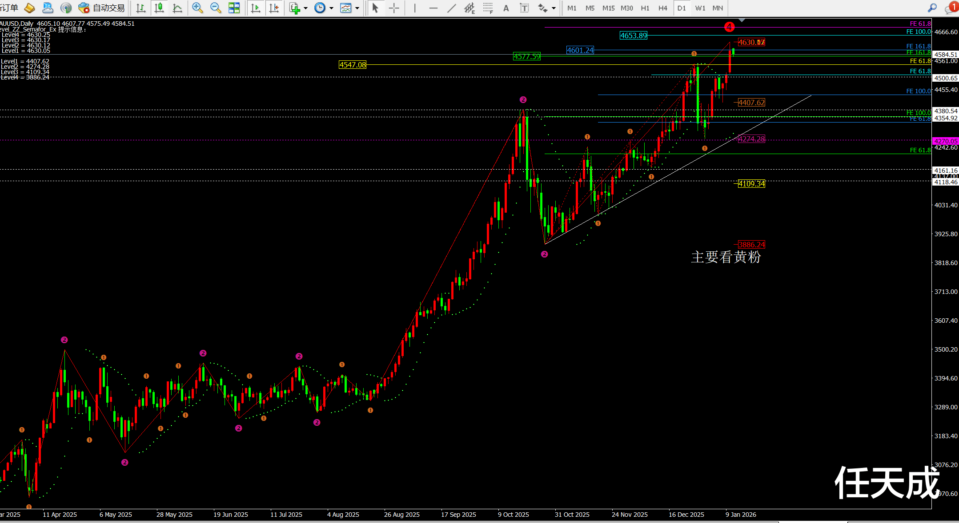Select the crosshair cursor tool
The height and width of the screenshot is (523, 959).
point(394,8)
